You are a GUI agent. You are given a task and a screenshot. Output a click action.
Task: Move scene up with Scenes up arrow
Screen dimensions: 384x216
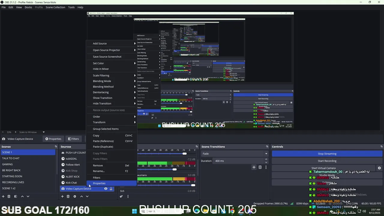22,196
